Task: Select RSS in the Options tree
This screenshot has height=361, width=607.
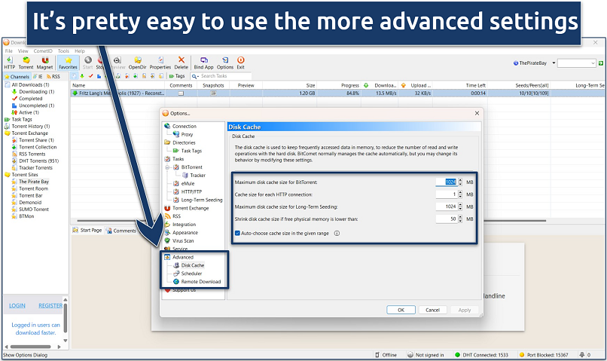Action: (176, 216)
